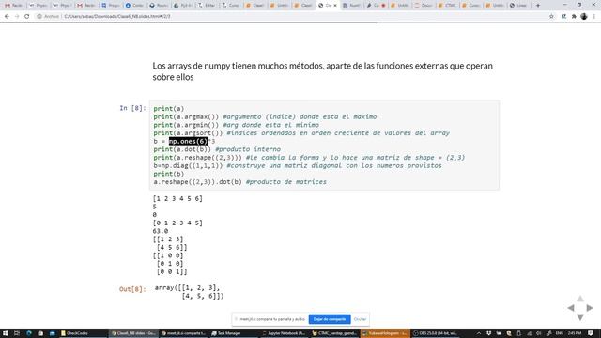601x338 pixels.
Task: Switch to the CTMC browser tab
Action: pos(447,6)
